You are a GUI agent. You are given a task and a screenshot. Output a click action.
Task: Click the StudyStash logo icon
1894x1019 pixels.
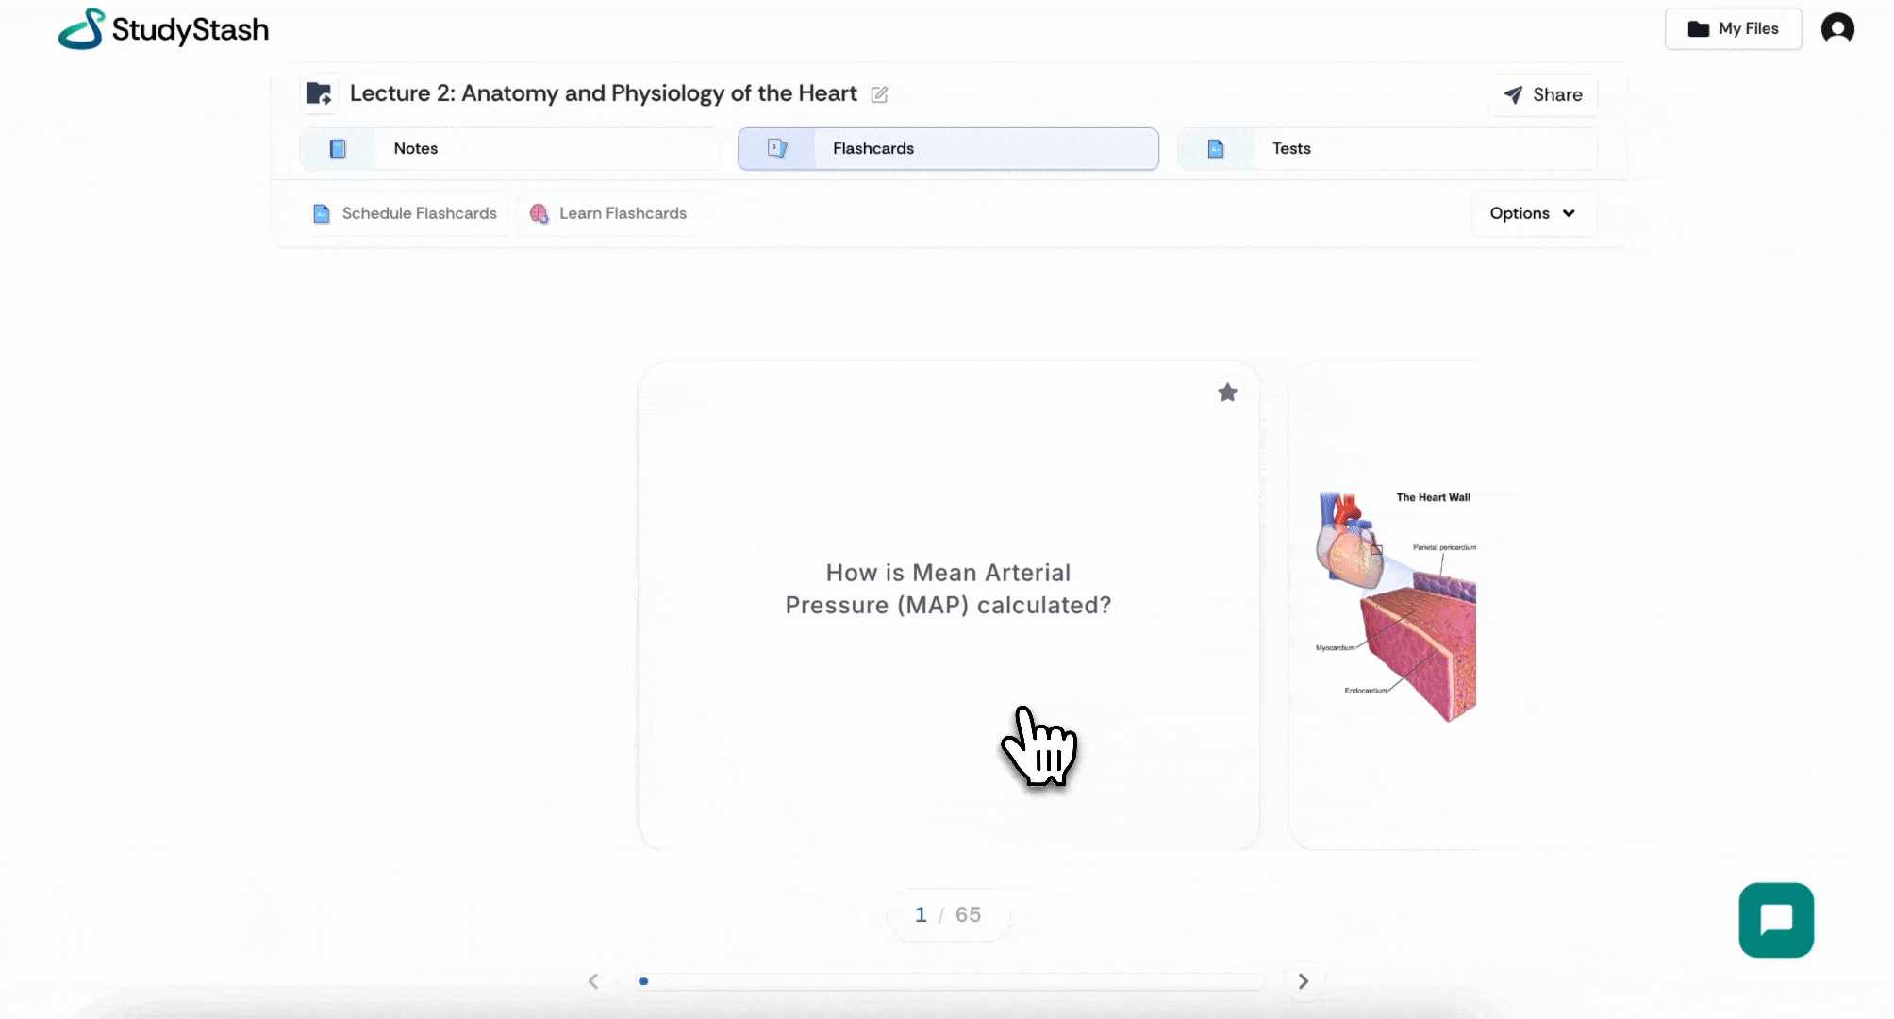pos(82,29)
